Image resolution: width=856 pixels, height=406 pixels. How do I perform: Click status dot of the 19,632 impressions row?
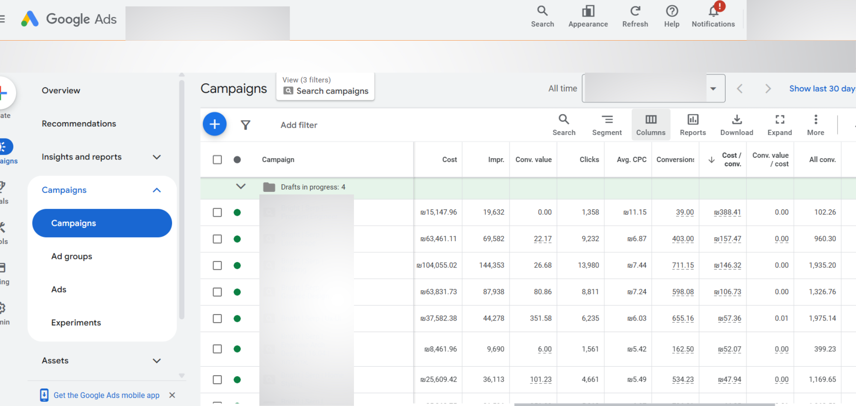pos(237,212)
